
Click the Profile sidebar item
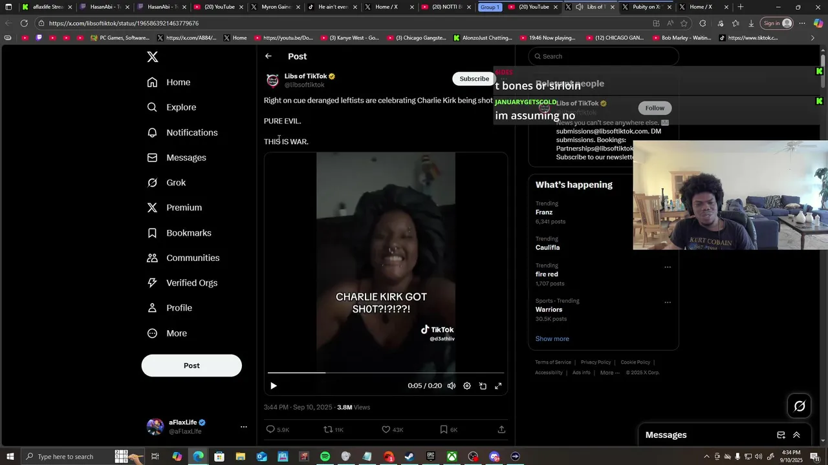(169, 308)
